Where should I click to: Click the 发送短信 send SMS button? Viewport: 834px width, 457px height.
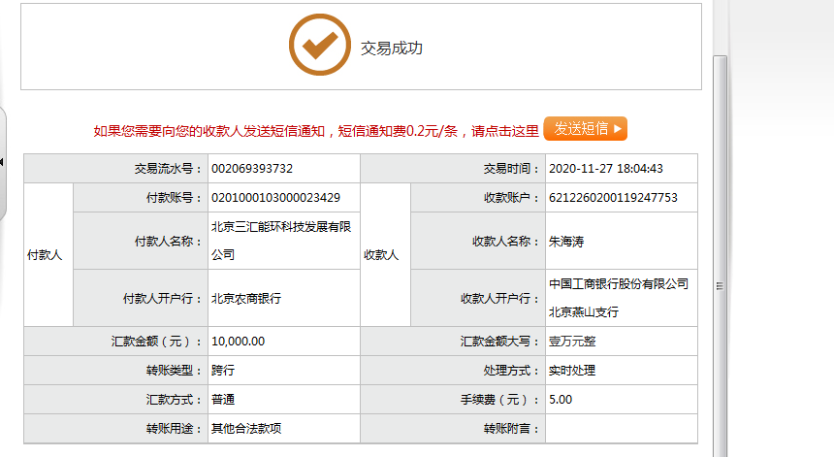(585, 129)
